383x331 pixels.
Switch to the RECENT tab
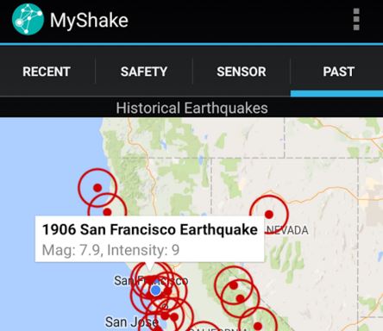click(47, 72)
